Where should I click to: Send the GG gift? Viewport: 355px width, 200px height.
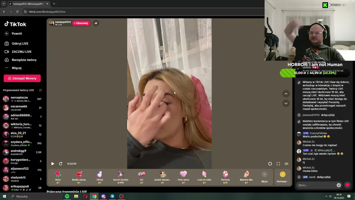click(141, 177)
